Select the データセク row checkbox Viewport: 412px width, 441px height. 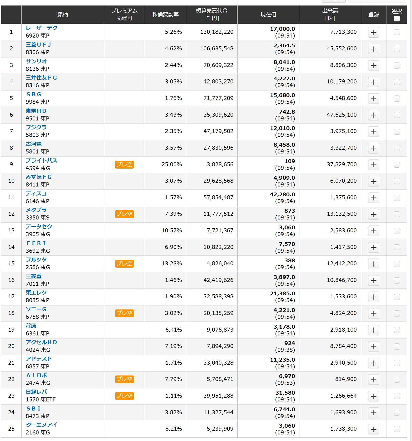point(397,231)
